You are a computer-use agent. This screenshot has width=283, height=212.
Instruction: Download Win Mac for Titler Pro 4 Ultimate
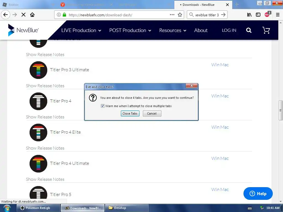[220, 158]
